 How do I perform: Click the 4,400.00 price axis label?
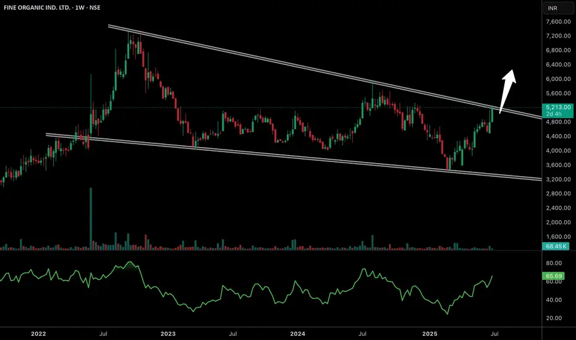click(x=558, y=137)
